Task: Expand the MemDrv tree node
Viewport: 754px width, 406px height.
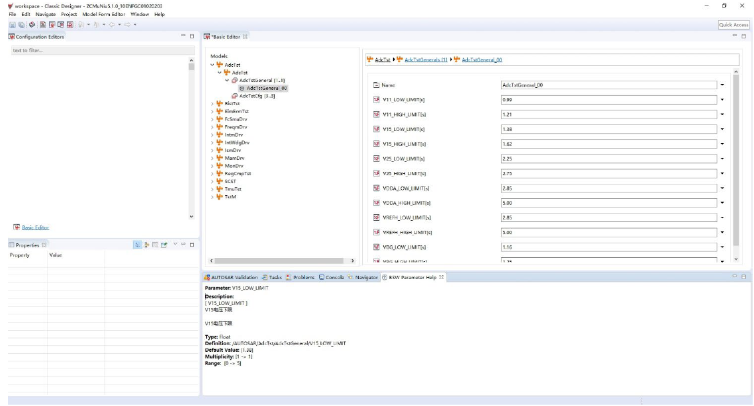Action: tap(212, 158)
